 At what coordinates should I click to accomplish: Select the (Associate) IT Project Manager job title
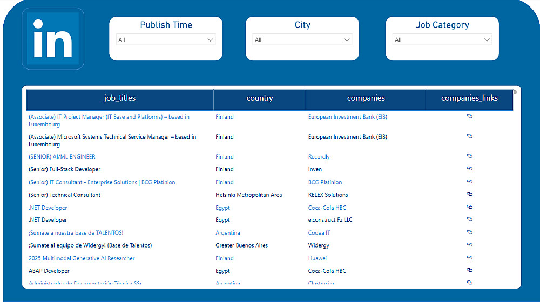[109, 120]
